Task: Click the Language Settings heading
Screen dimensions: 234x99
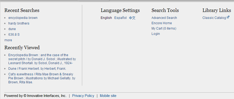Action: point(120,10)
